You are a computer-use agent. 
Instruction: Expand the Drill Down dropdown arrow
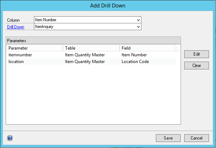(139, 27)
